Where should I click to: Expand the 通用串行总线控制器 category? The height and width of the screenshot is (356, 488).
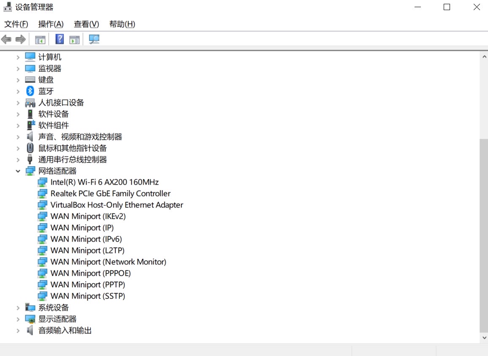[18, 160]
